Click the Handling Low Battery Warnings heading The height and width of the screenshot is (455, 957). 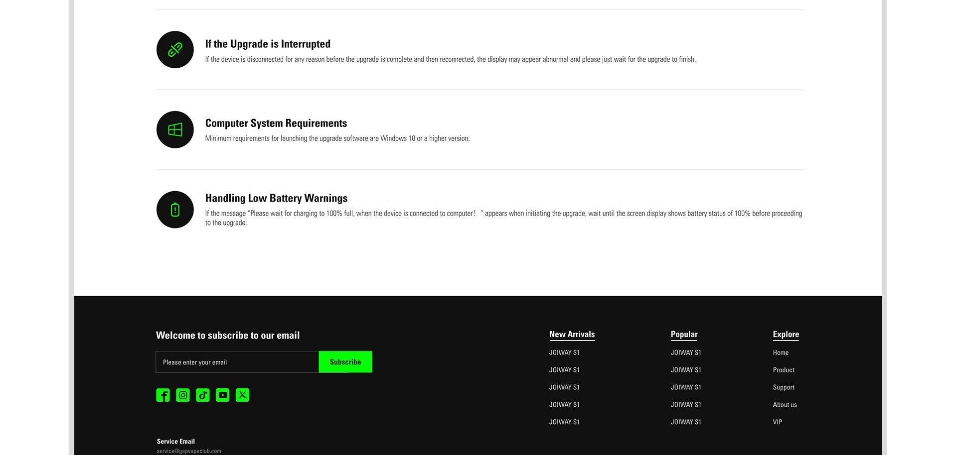click(x=276, y=198)
